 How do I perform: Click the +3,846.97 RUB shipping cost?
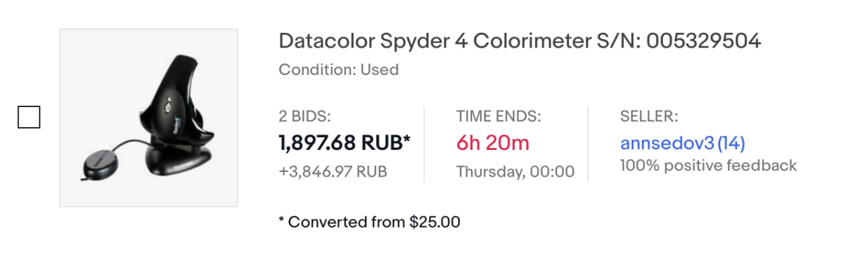point(333,172)
